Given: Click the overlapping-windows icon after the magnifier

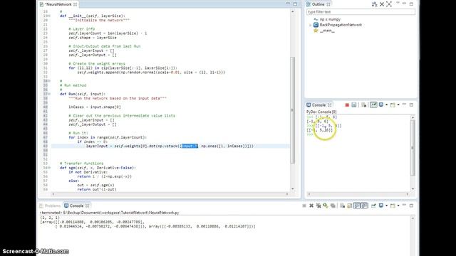Looking at the screenshot, I should pos(333,206).
